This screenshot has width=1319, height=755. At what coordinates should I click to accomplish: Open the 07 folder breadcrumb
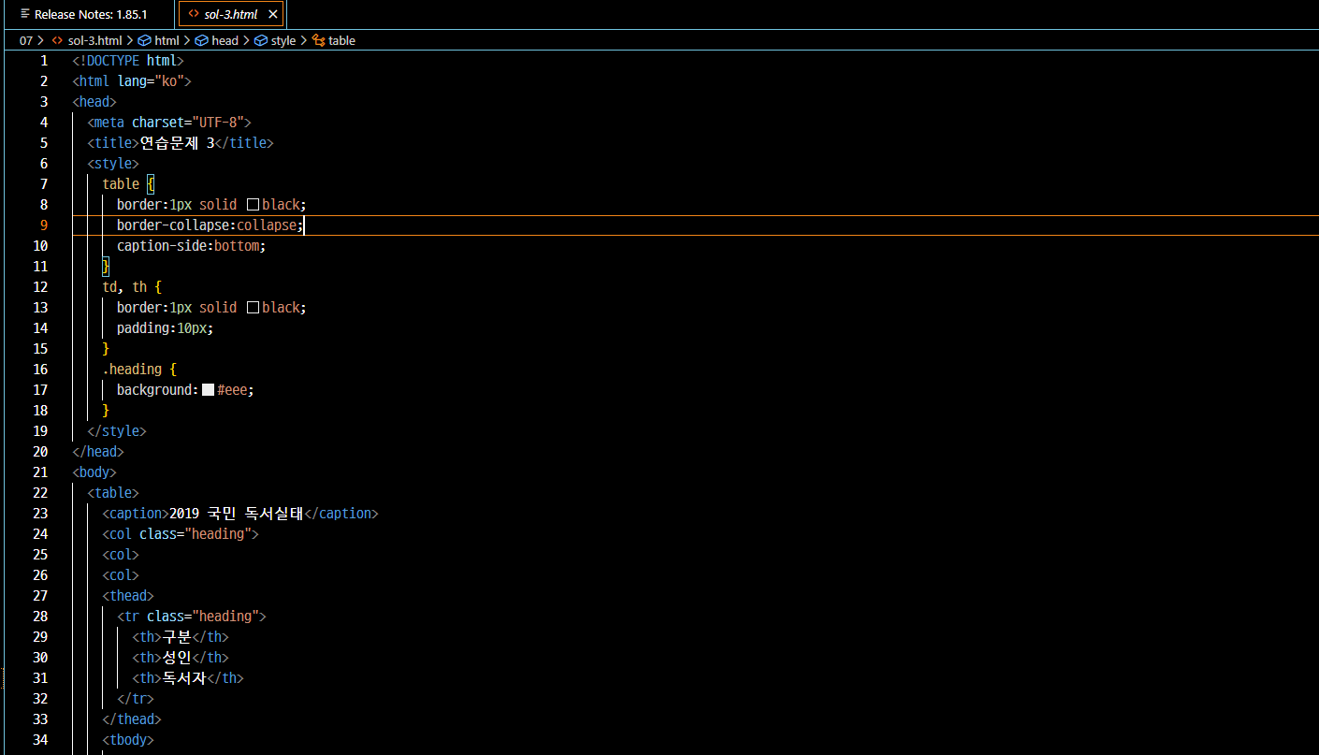[26, 40]
